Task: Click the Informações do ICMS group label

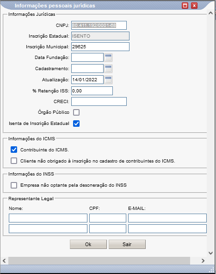Action: 31,139
